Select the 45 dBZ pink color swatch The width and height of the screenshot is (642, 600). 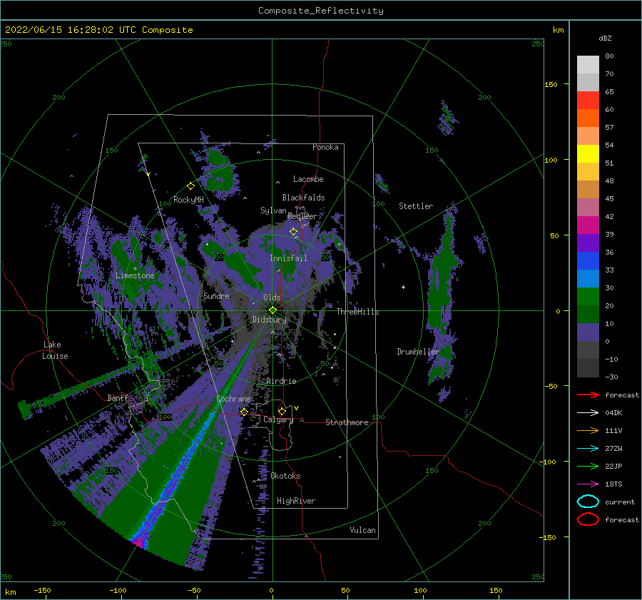tap(588, 207)
